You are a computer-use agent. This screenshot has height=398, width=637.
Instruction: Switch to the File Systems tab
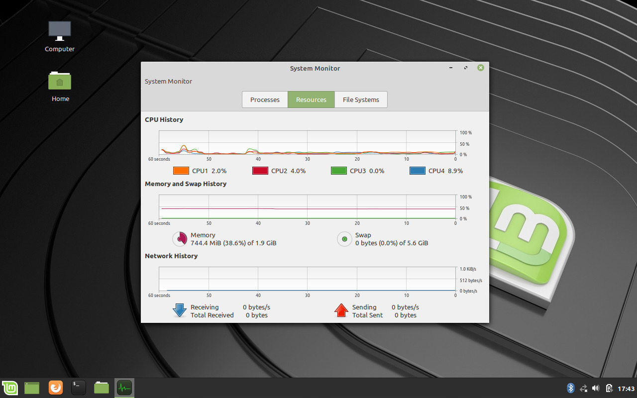click(x=361, y=99)
